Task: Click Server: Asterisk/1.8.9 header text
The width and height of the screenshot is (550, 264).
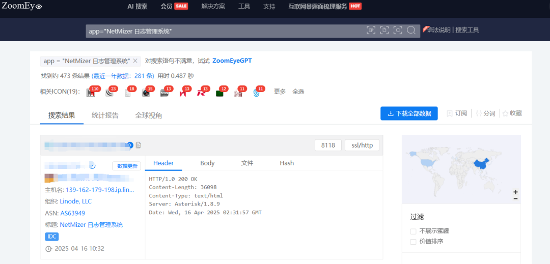Action: [x=184, y=204]
